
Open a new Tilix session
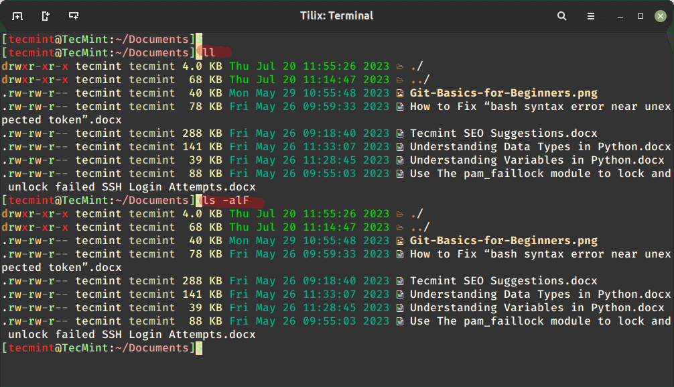pyautogui.click(x=18, y=15)
